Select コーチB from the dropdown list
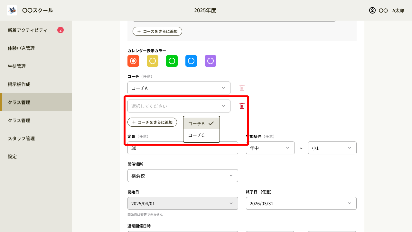The height and width of the screenshot is (232, 412). pos(201,123)
